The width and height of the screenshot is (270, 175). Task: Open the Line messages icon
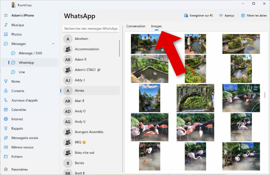(x=13, y=72)
